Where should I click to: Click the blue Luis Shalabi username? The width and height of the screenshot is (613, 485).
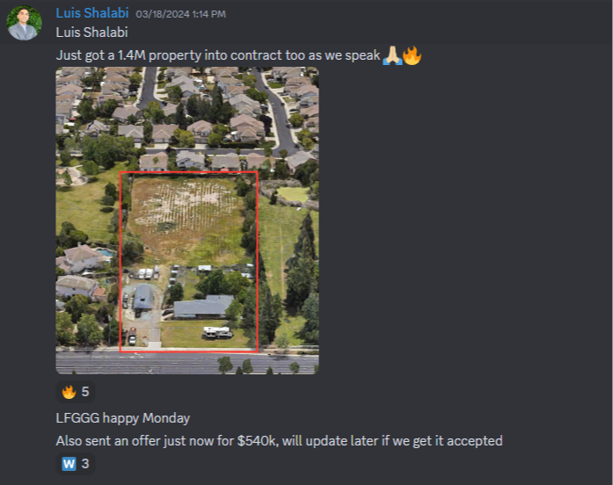[x=92, y=13]
